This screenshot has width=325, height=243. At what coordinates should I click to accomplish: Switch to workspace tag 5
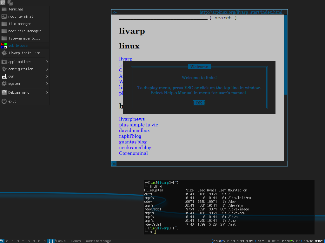23,241
